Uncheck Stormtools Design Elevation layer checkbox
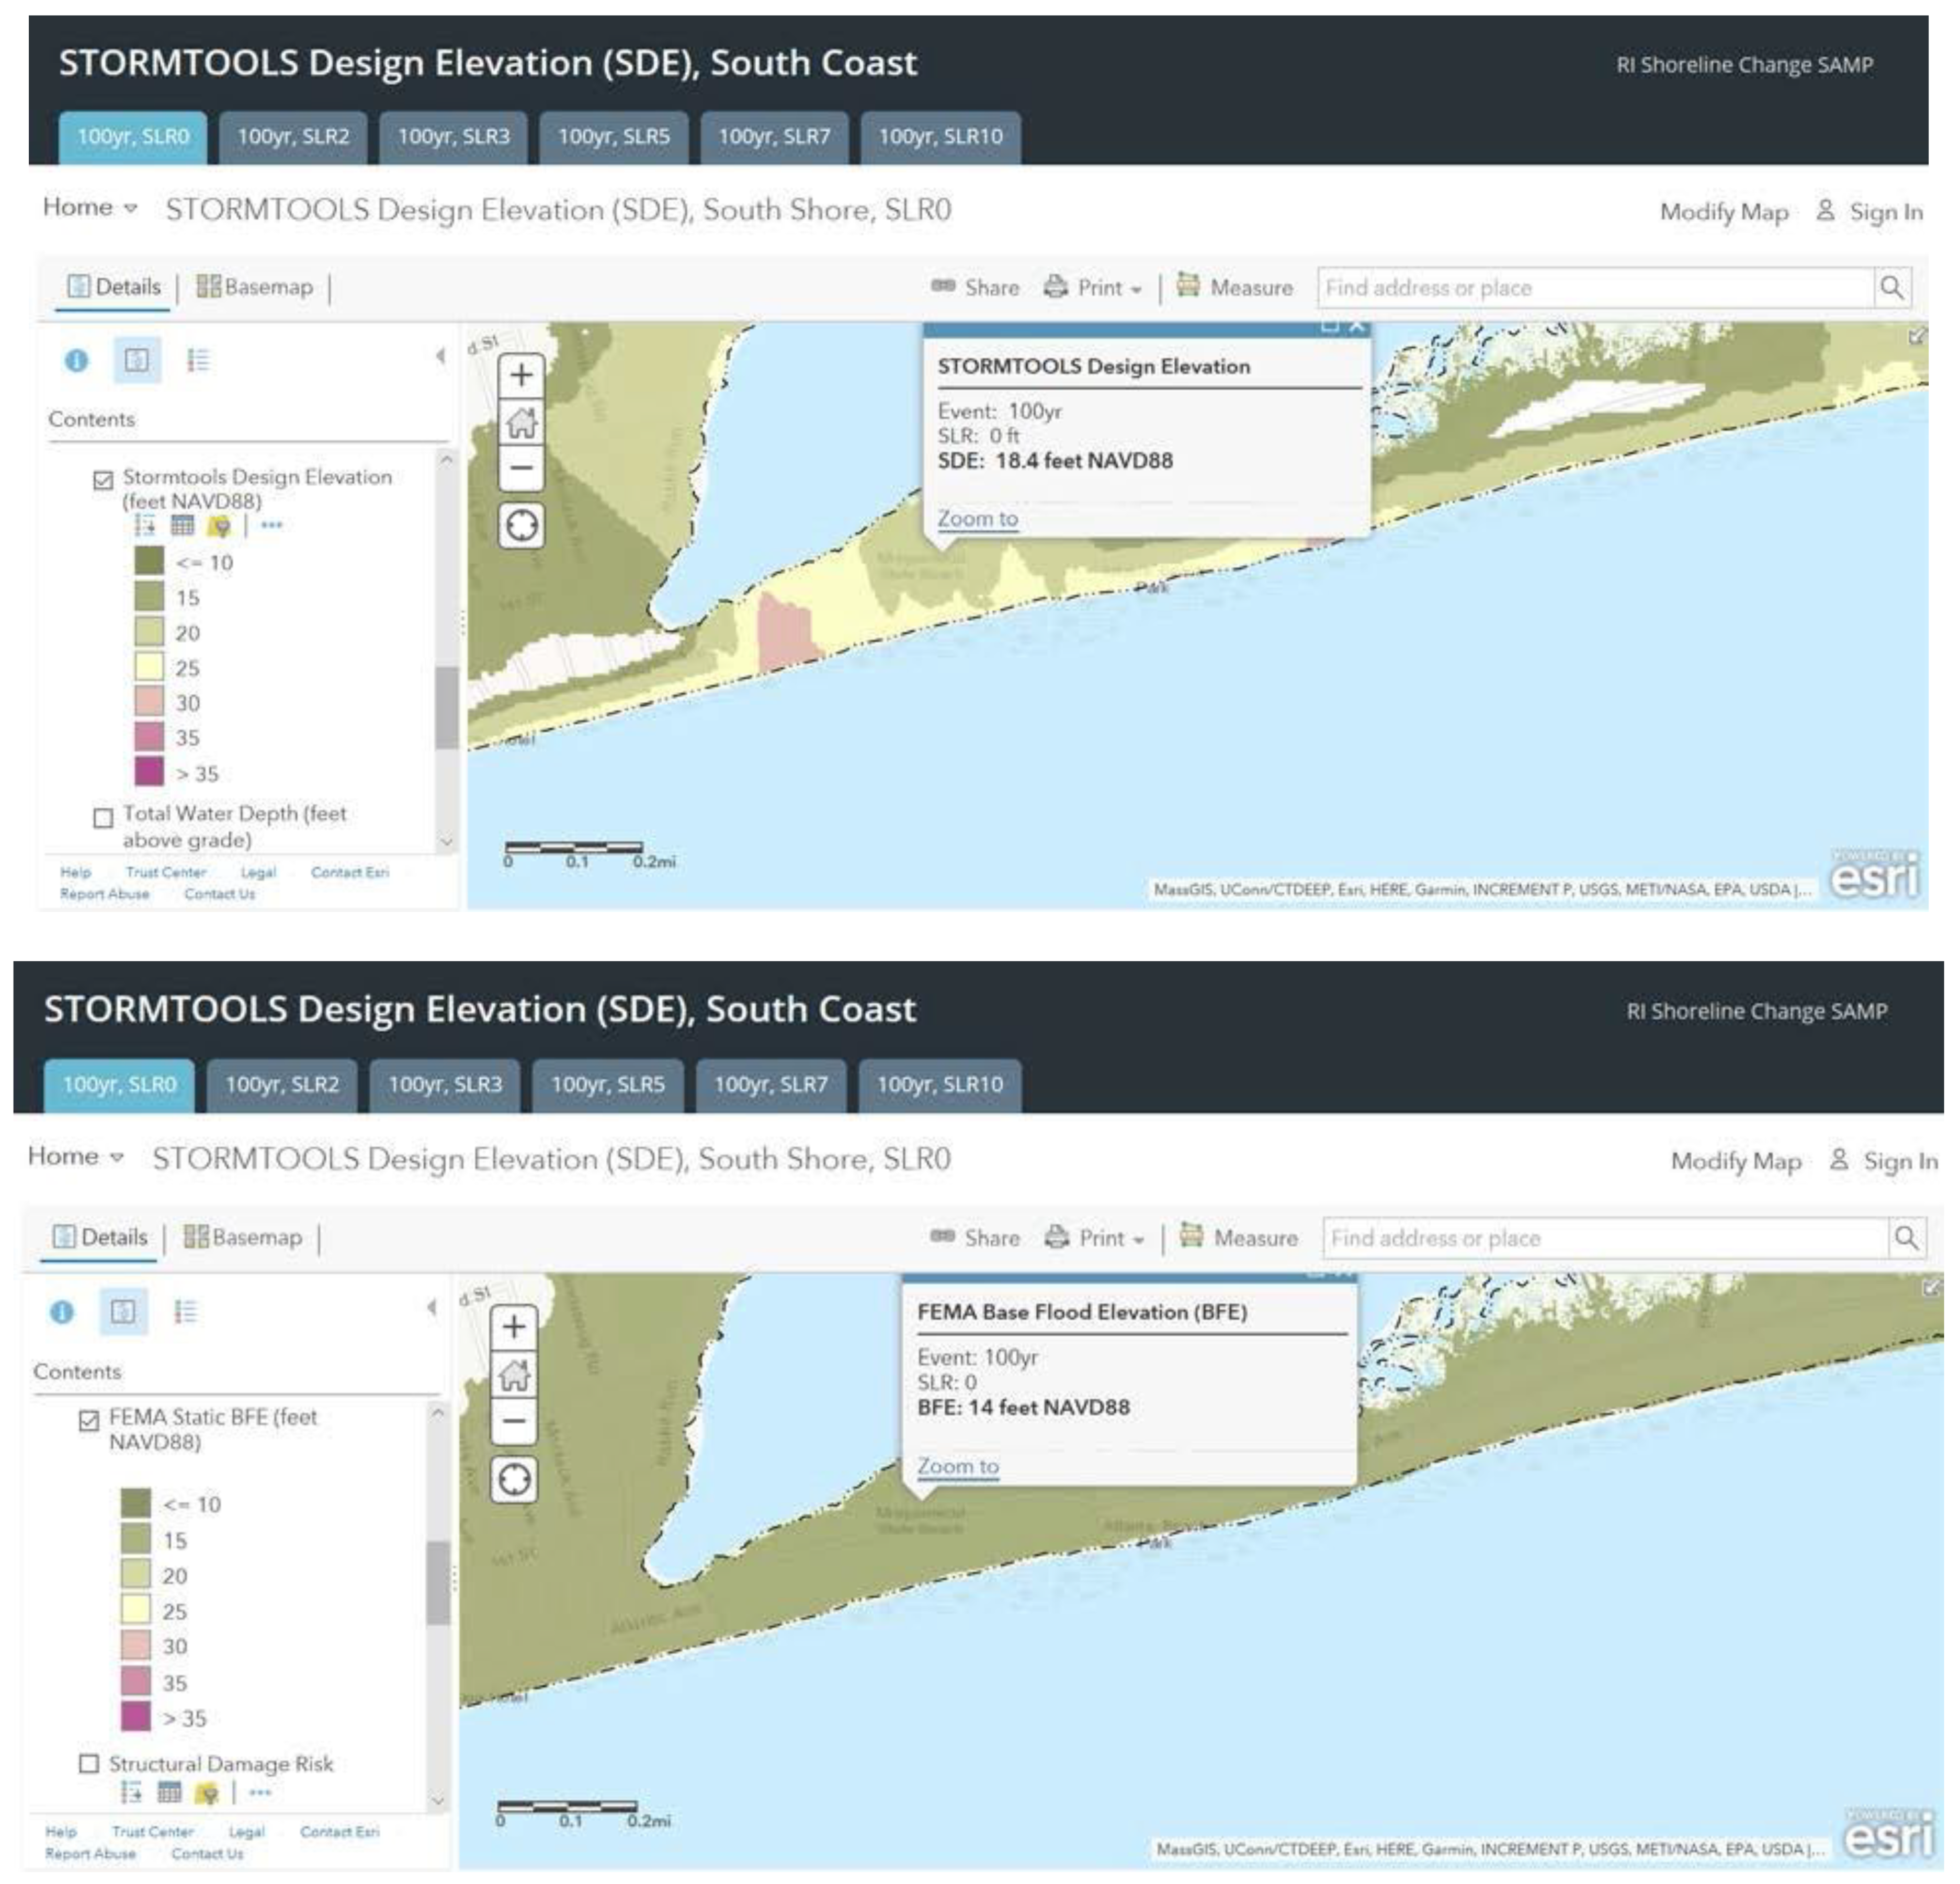The image size is (1960, 1884). pyautogui.click(x=103, y=479)
